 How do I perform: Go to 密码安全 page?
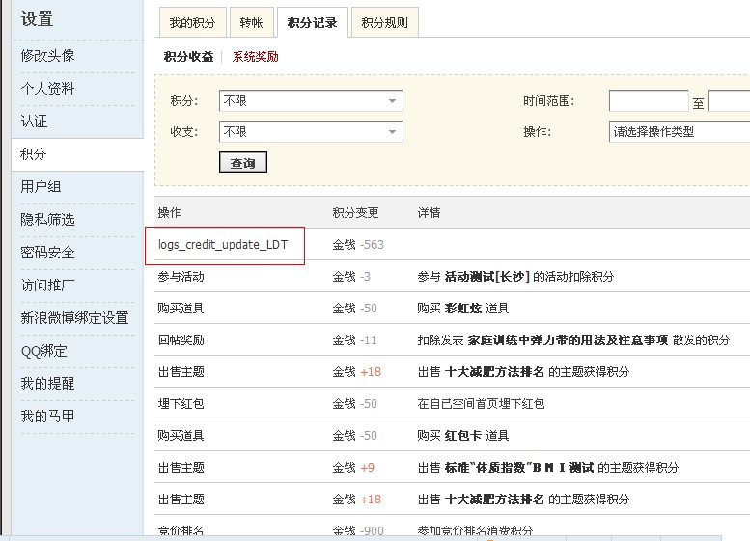(x=48, y=253)
